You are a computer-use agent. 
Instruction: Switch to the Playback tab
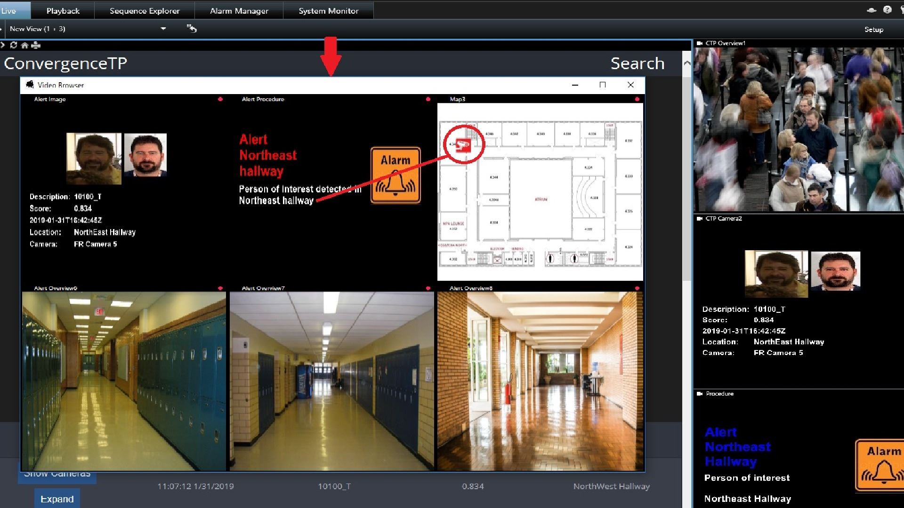(63, 10)
